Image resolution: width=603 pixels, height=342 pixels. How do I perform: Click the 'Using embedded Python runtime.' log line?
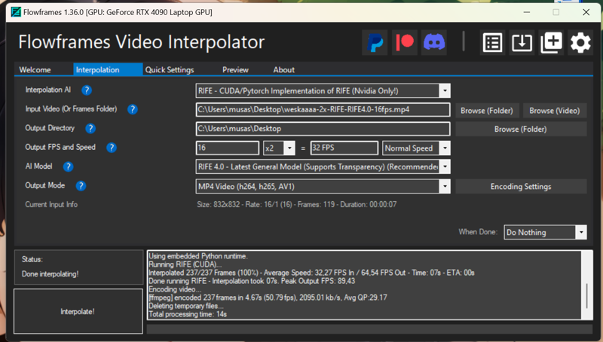pos(198,256)
